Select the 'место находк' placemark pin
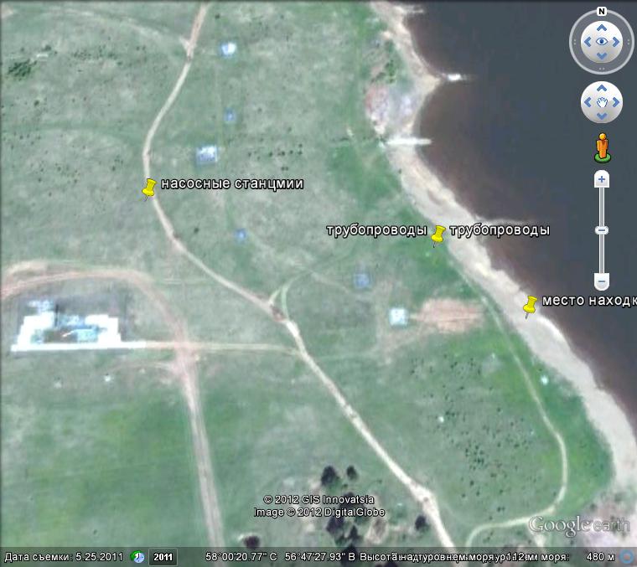This screenshot has width=637, height=567. click(530, 307)
